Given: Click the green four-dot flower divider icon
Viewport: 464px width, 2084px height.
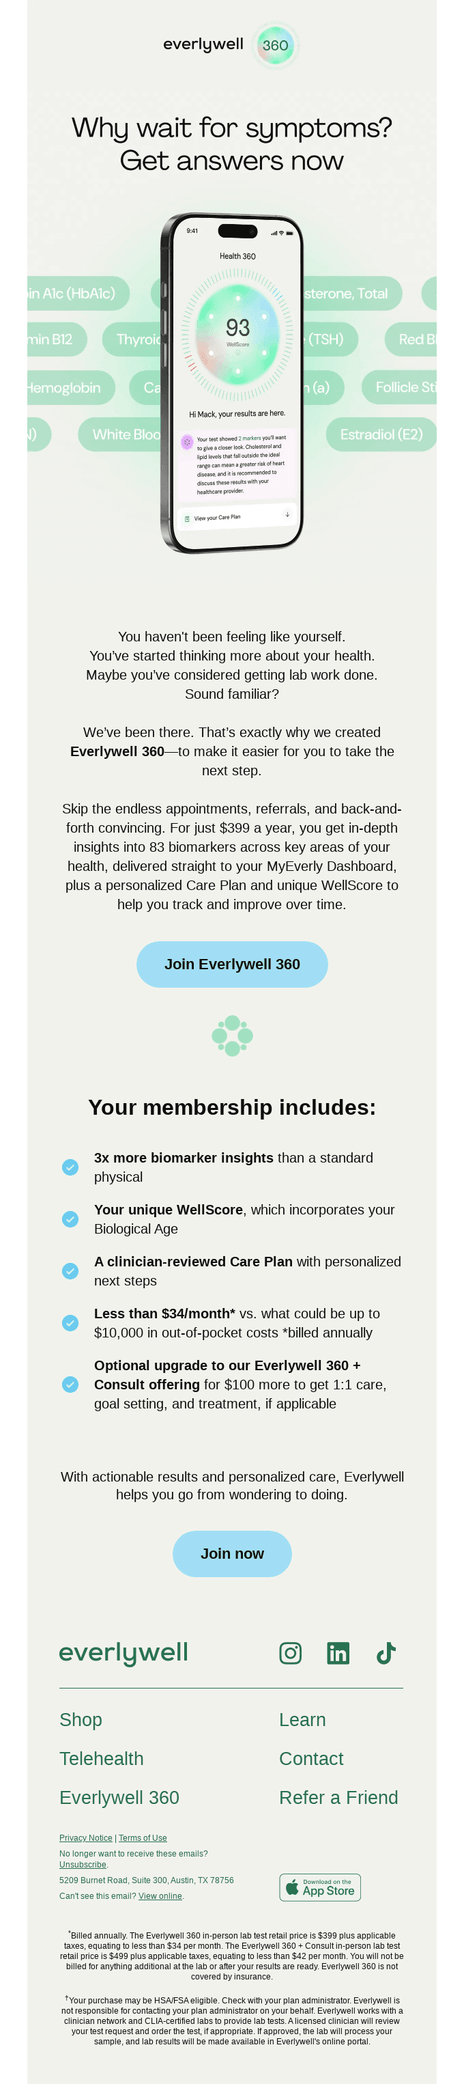Looking at the screenshot, I should (x=232, y=1036).
